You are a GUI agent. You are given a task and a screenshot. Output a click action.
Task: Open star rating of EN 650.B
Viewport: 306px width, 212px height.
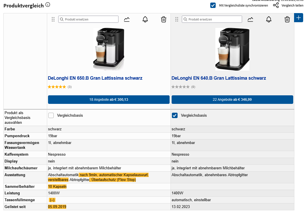coord(57,87)
